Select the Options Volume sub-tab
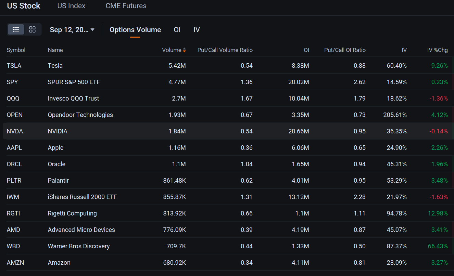 [x=135, y=30]
